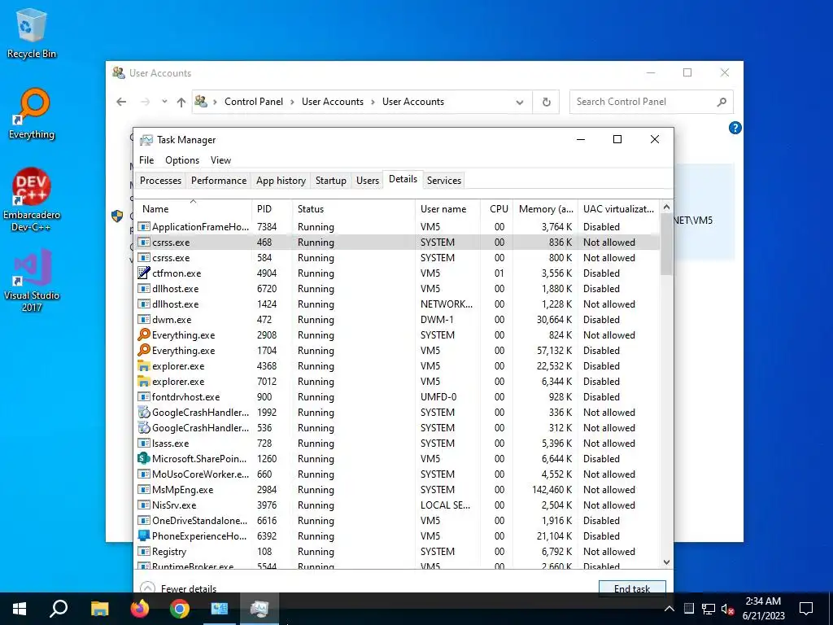833x625 pixels.
Task: Switch to the Users tab
Action: tap(368, 181)
